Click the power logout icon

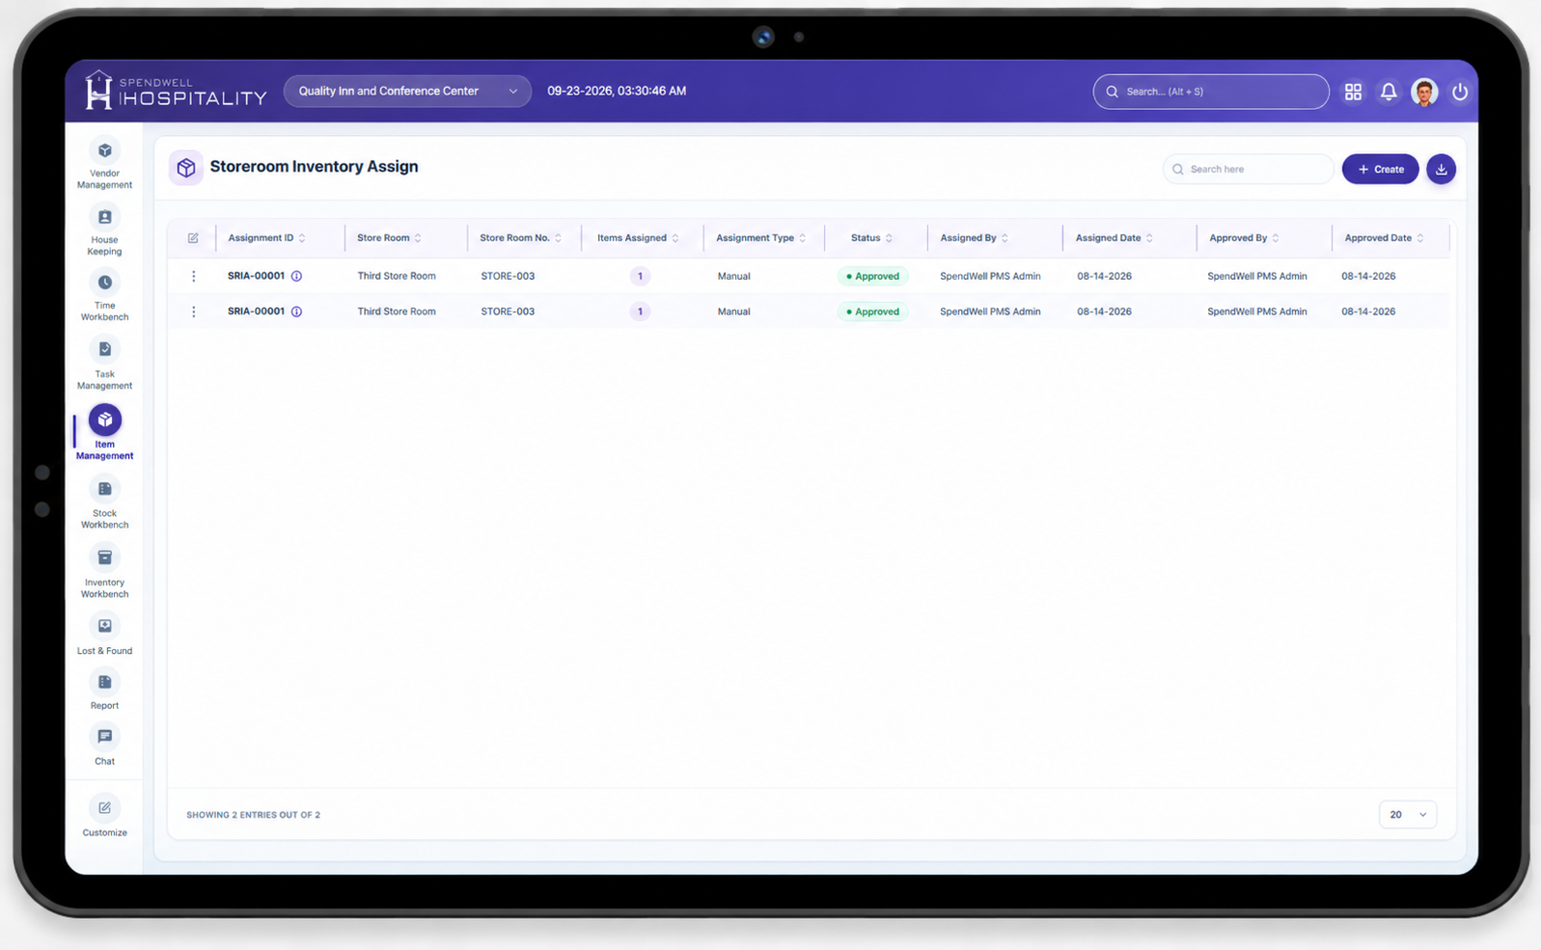(1460, 92)
